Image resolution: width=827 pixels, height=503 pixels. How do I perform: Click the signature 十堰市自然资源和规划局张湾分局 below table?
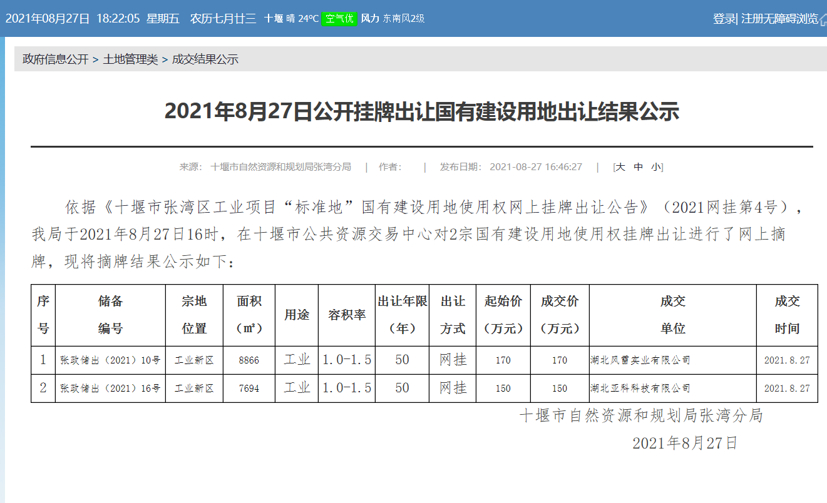pos(641,415)
